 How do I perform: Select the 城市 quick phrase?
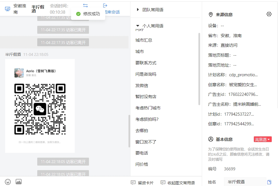point(140,52)
